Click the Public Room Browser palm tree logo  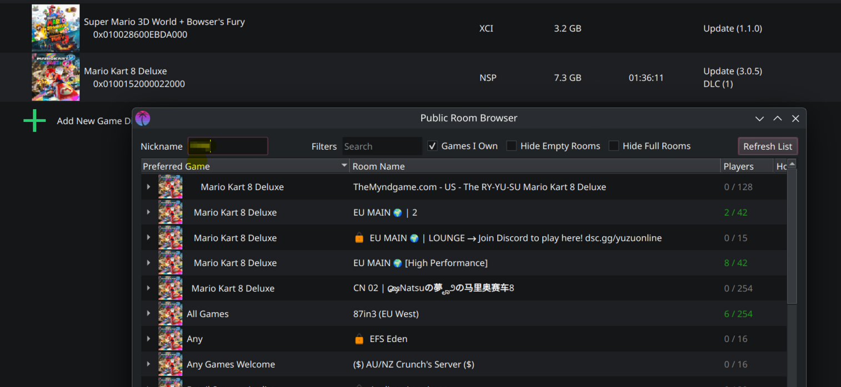coord(143,118)
